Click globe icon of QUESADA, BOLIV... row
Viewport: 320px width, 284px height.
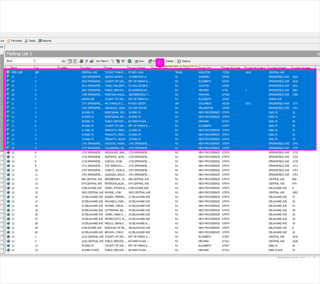click(x=8, y=175)
